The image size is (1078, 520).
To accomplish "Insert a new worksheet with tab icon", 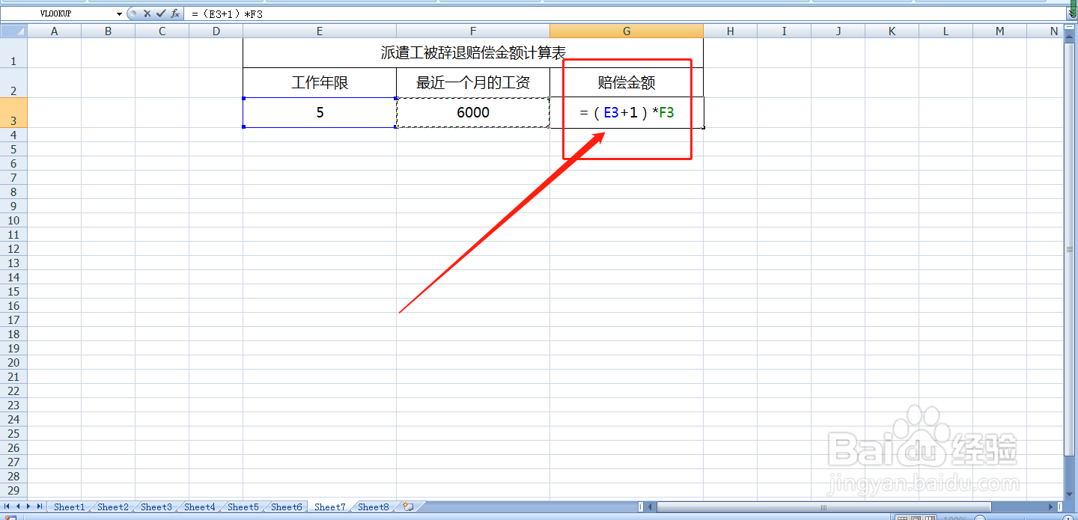I will [x=408, y=507].
